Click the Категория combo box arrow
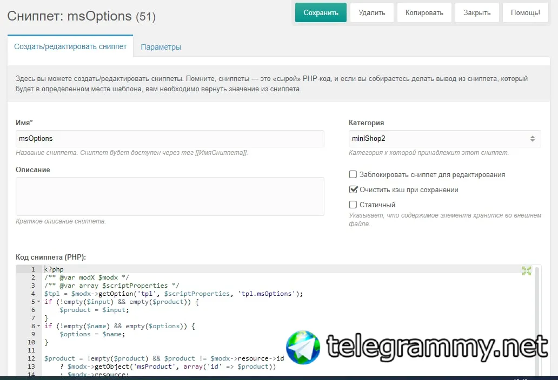 pos(533,139)
